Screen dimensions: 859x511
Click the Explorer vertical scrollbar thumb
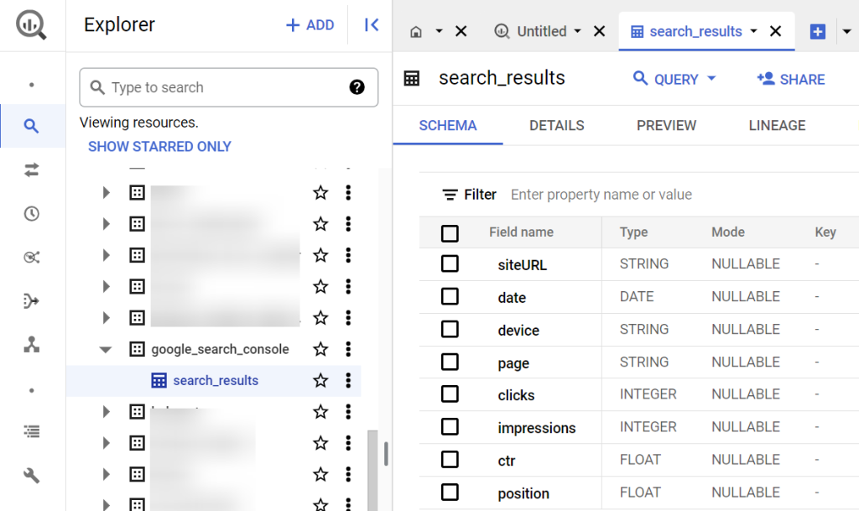coord(372,470)
